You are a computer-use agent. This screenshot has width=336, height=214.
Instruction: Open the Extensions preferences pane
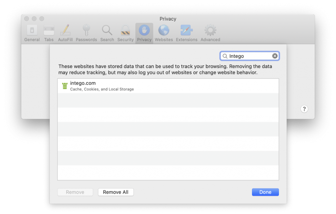(x=186, y=32)
